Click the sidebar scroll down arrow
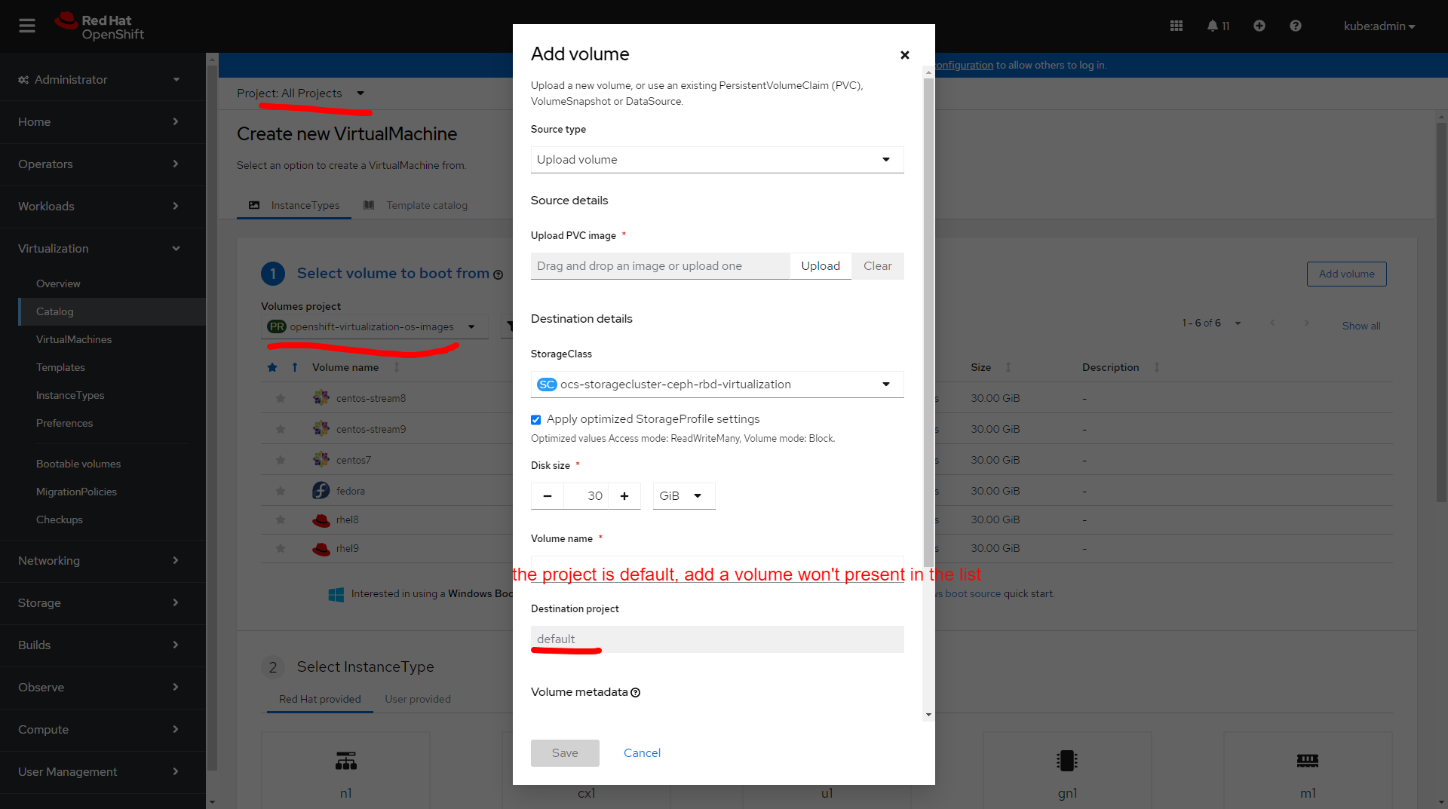 [x=212, y=802]
